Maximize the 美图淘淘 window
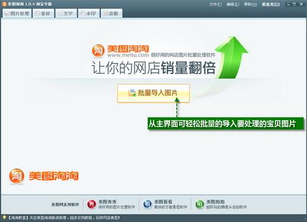This screenshot has height=222, width=307. pos(294,4)
